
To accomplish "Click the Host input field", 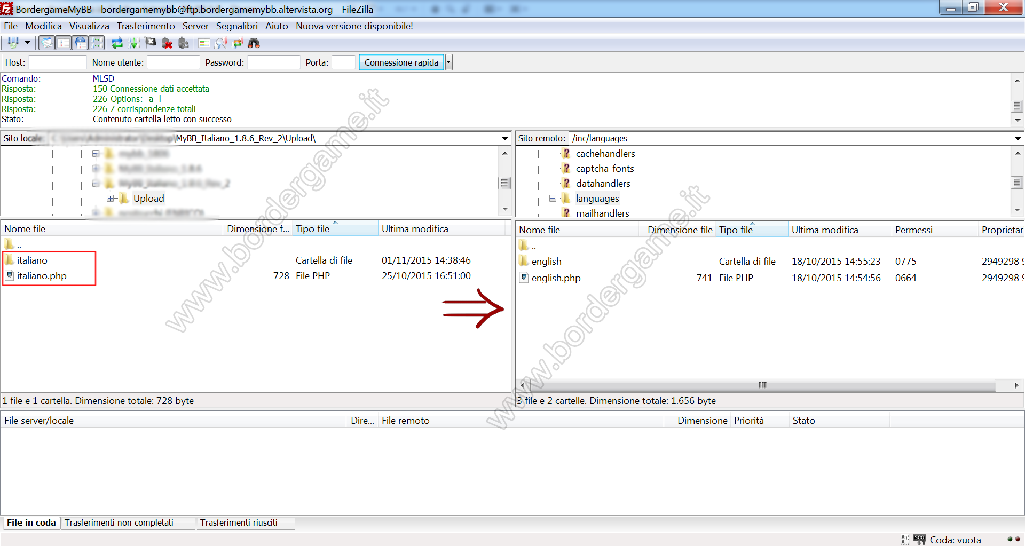I will coord(57,62).
